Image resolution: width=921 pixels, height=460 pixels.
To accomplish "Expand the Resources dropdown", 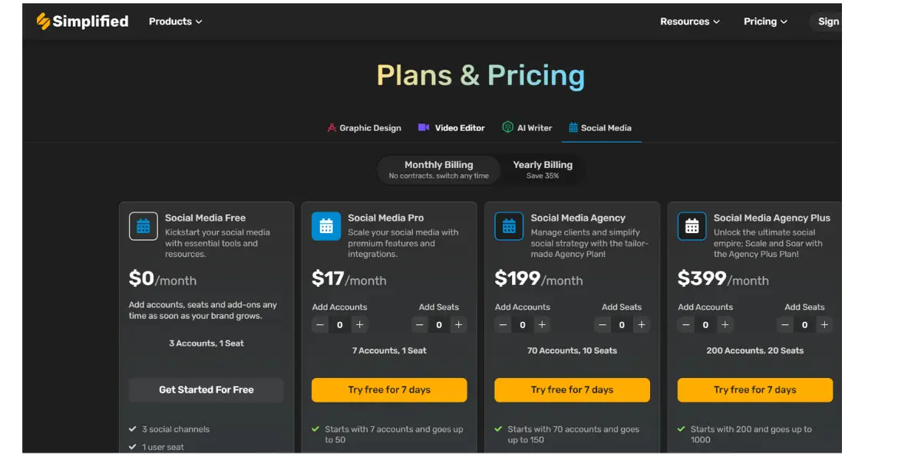I will (690, 21).
